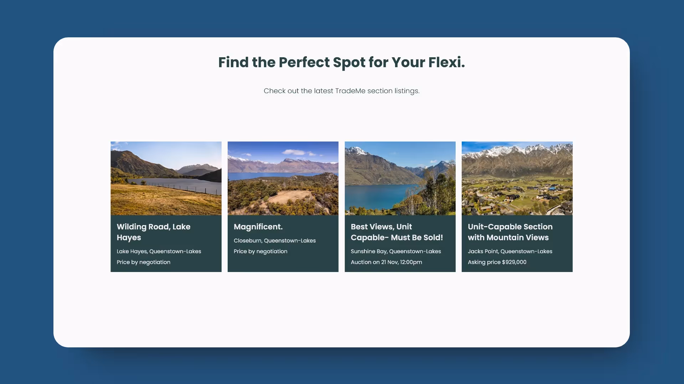Click 'Lake Hayes, Queenstown-Lakes' location text
This screenshot has width=684, height=384.
pos(159,251)
